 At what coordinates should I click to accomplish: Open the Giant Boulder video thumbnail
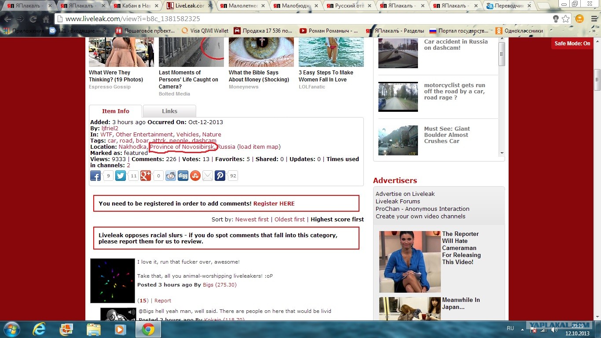point(398,140)
